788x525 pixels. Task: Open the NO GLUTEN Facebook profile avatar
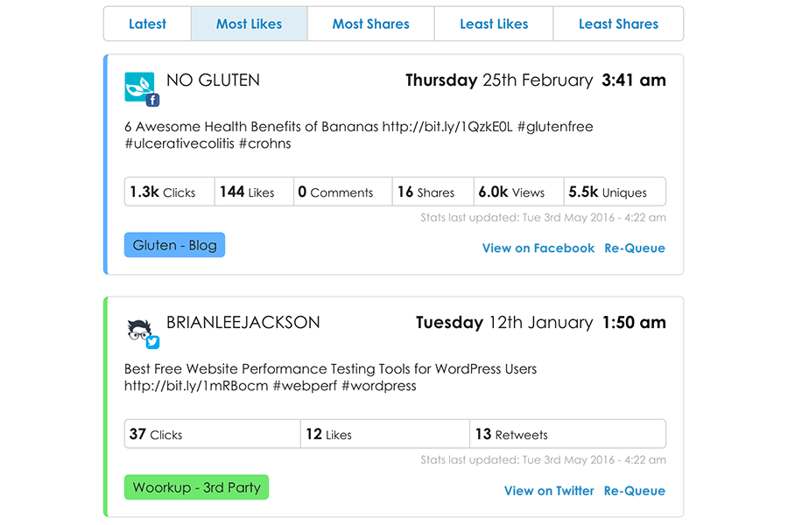click(139, 87)
